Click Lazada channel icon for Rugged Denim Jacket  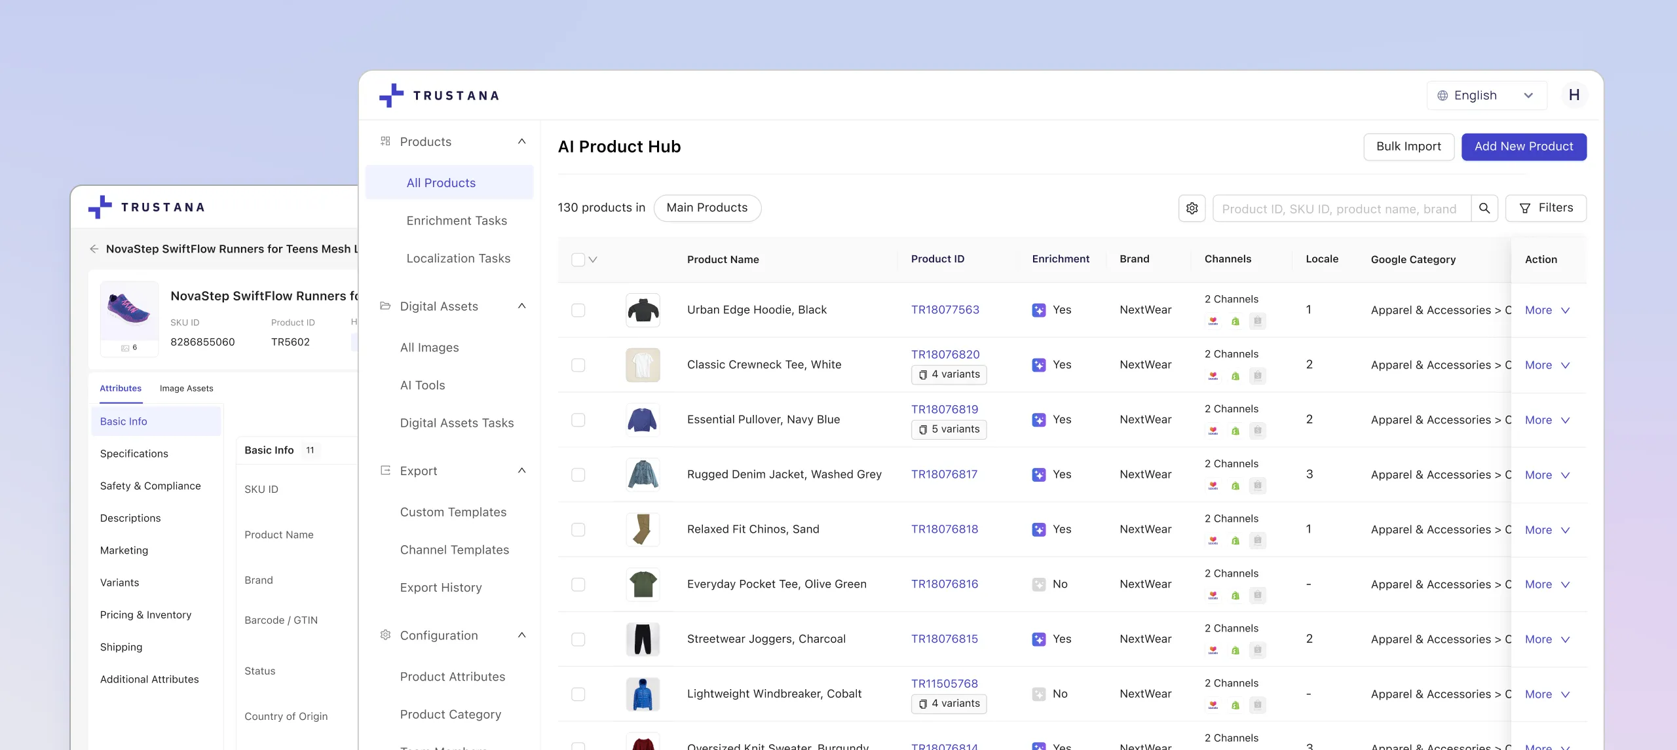click(1213, 486)
